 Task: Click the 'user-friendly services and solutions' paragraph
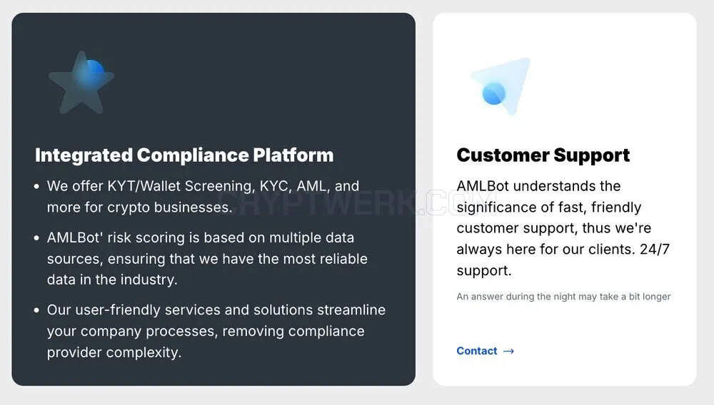216,331
